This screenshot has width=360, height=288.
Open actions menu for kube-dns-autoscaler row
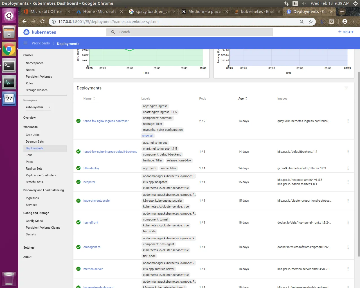348,201
